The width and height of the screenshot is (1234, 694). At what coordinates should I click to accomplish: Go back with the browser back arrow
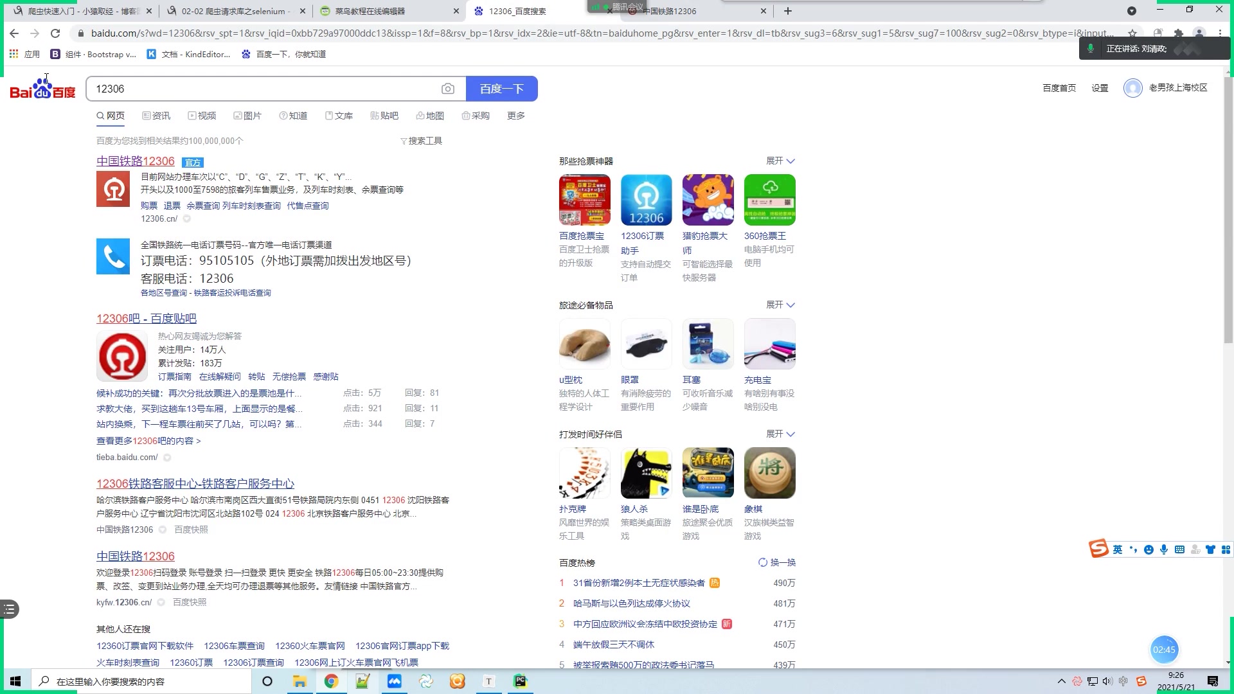click(x=14, y=33)
